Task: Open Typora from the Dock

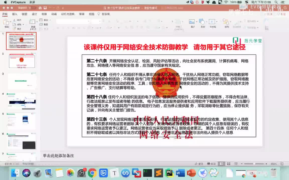Action: pyautogui.click(x=114, y=173)
